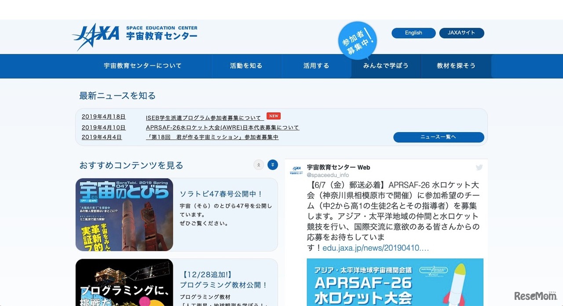The width and height of the screenshot is (563, 306).
Task: Click the JAXAサイト button
Action: tap(461, 32)
